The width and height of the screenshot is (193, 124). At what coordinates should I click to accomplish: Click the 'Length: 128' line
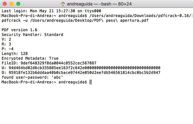(x=15, y=54)
